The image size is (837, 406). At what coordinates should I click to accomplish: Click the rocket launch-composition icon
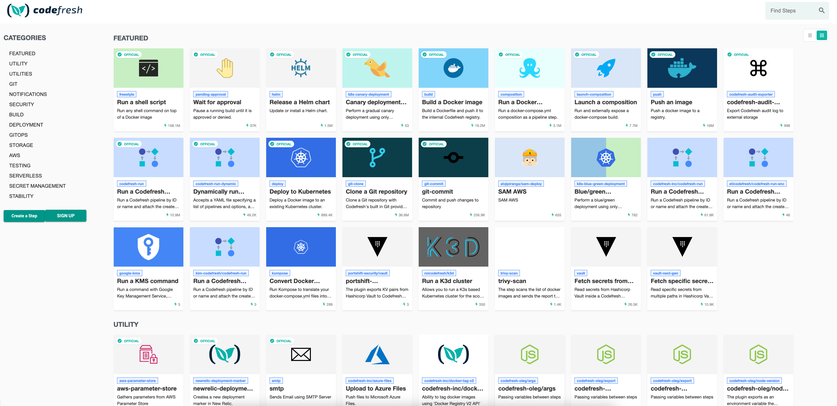[x=606, y=68]
